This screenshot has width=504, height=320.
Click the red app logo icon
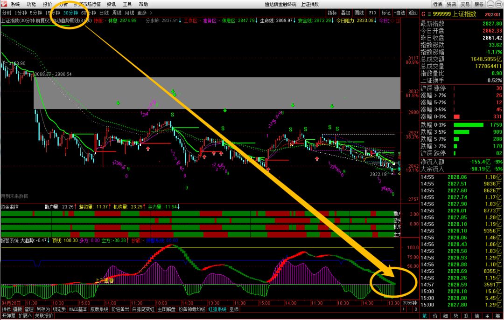coord(4,4)
